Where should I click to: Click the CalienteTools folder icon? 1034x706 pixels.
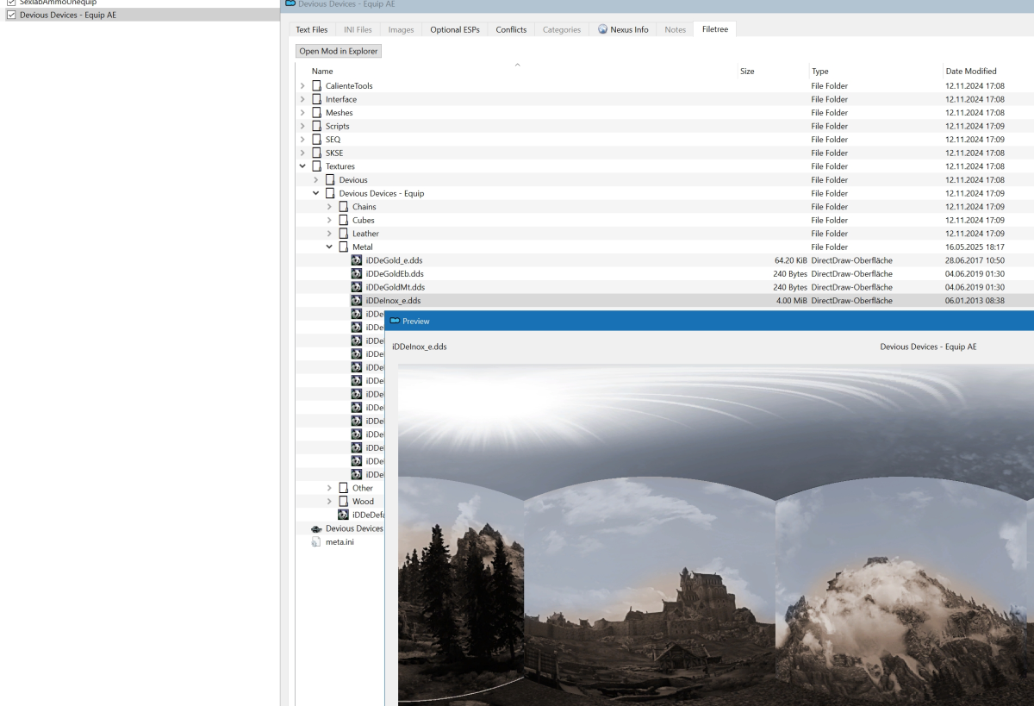coord(316,86)
